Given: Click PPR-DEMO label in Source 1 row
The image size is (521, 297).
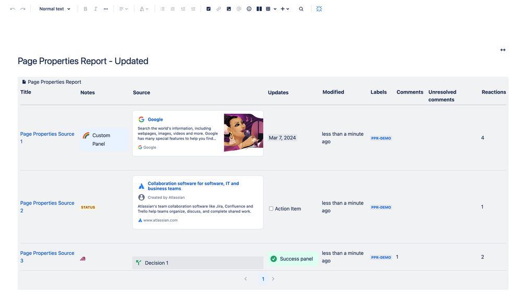Looking at the screenshot, I should (x=381, y=138).
